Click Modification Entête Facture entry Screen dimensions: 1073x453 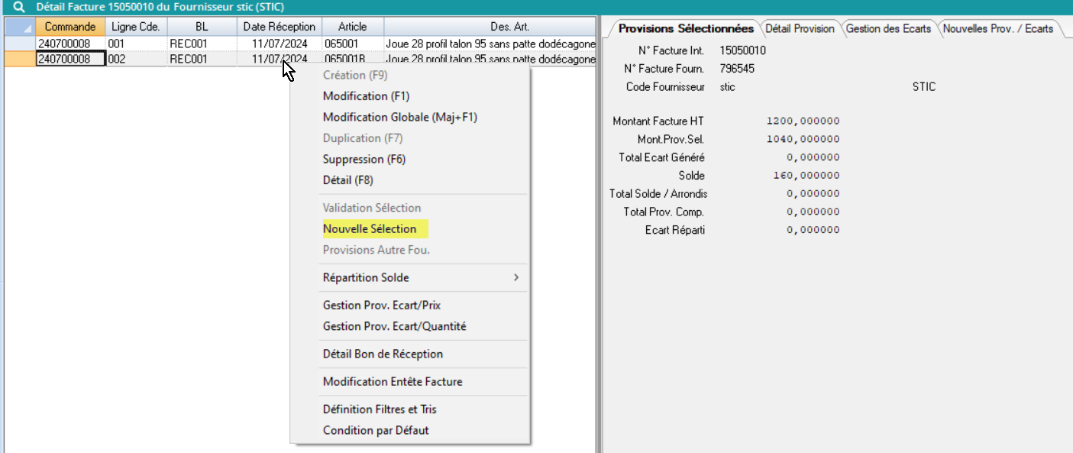pos(393,382)
